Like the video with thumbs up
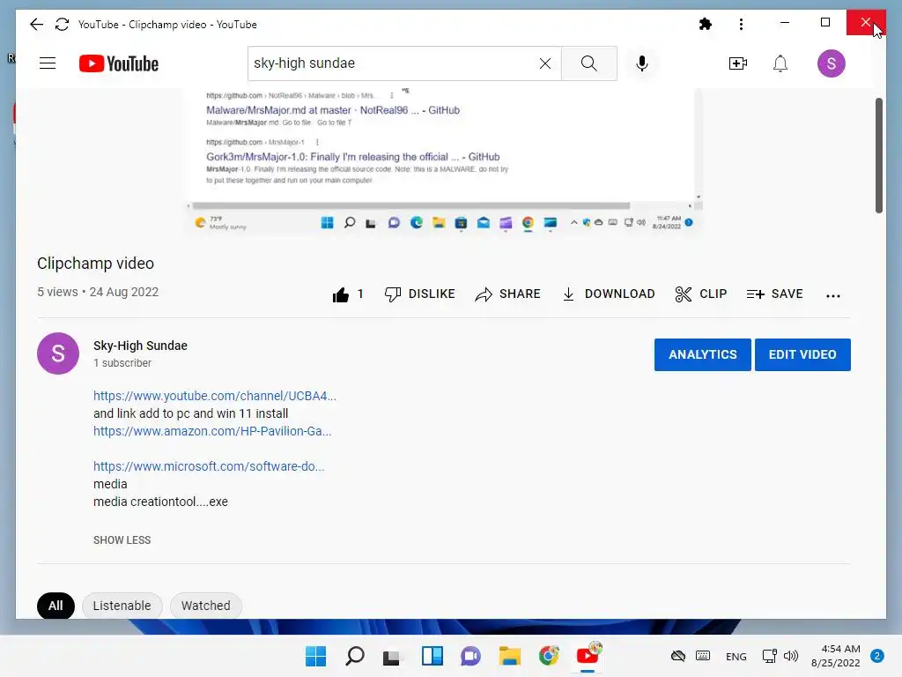 point(348,294)
